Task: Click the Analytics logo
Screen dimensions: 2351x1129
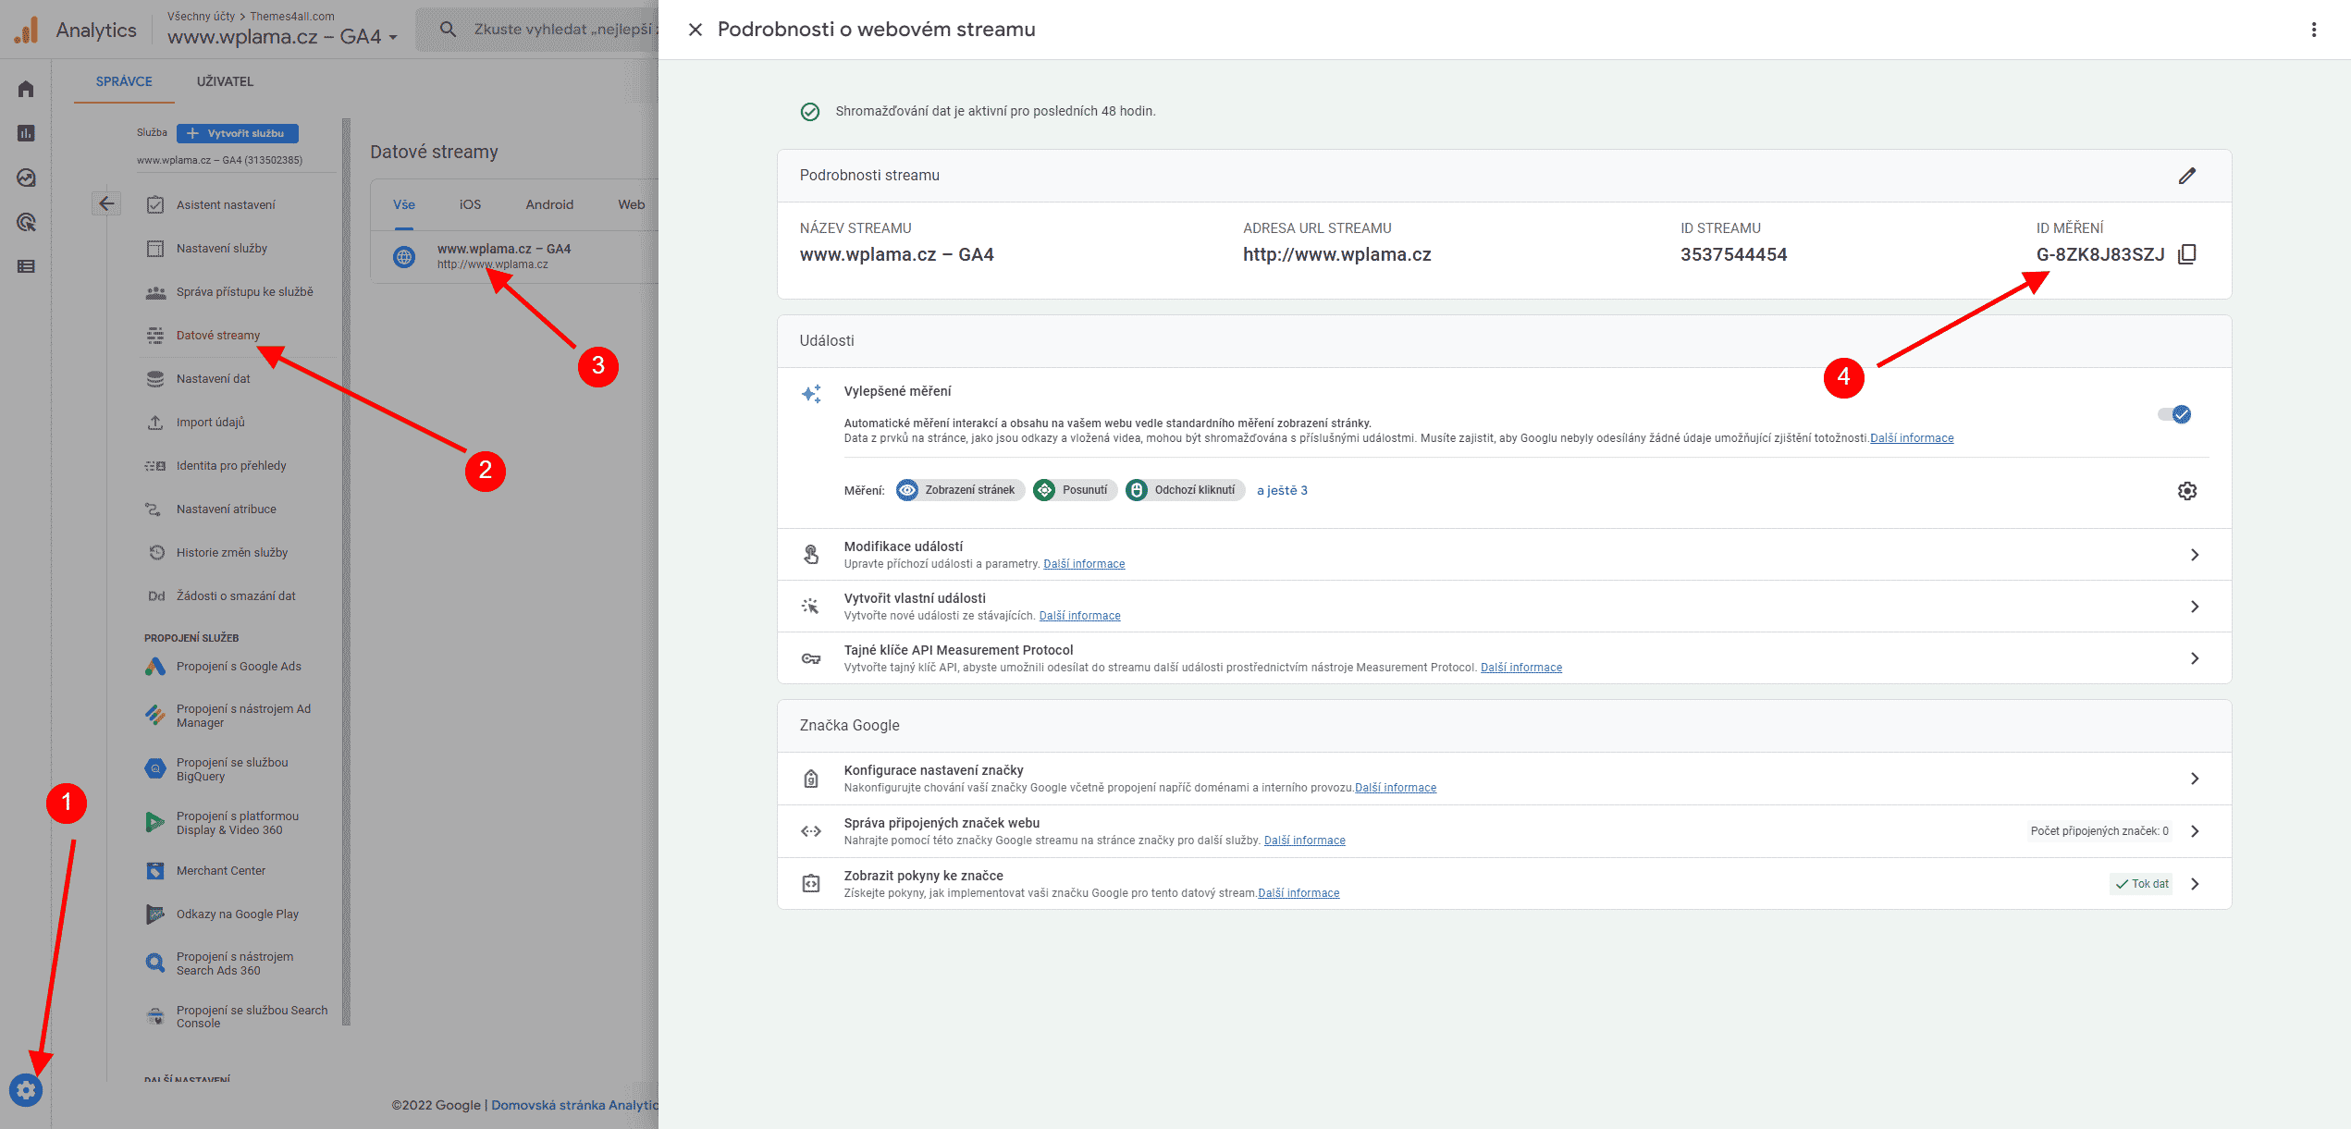Action: [26, 30]
